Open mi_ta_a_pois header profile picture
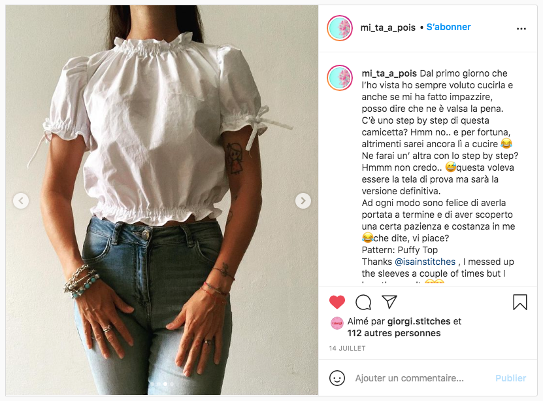The height and width of the screenshot is (401, 543). (340, 28)
